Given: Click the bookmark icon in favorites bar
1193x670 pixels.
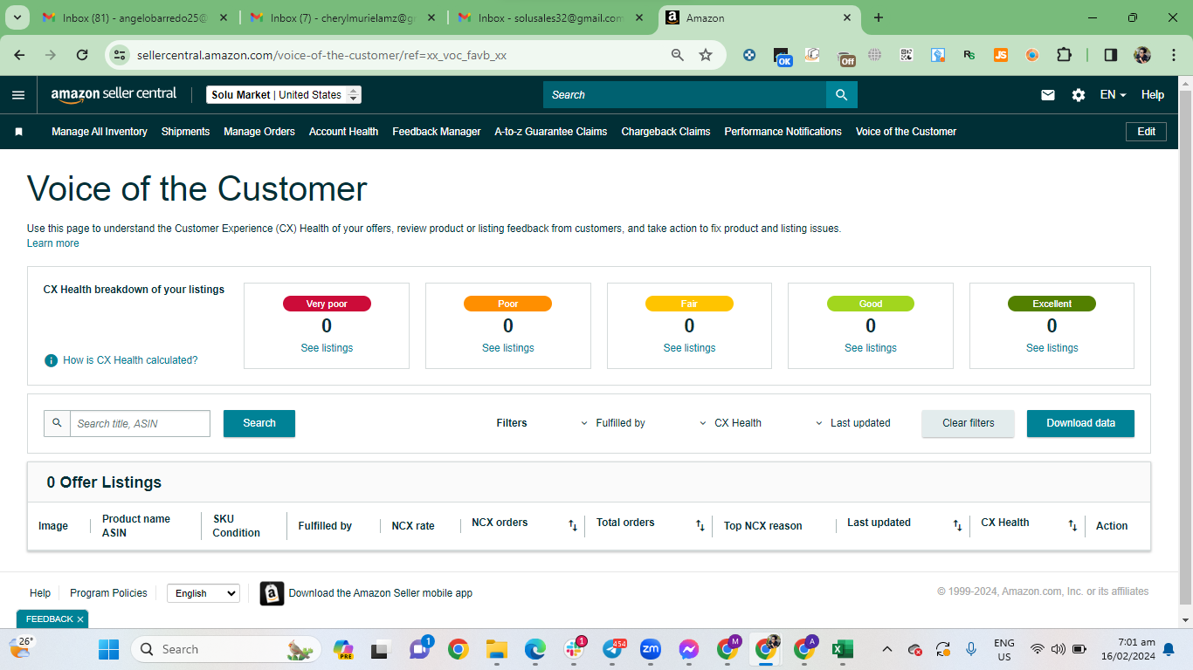Looking at the screenshot, I should coord(18,132).
